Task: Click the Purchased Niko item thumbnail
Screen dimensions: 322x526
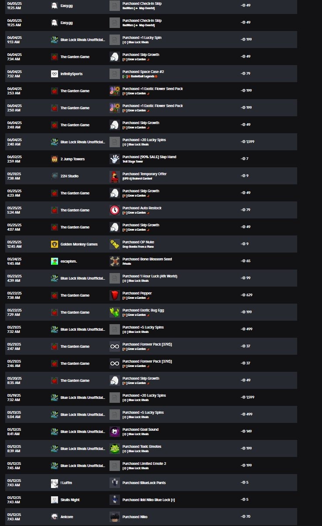Action: tap(114, 517)
